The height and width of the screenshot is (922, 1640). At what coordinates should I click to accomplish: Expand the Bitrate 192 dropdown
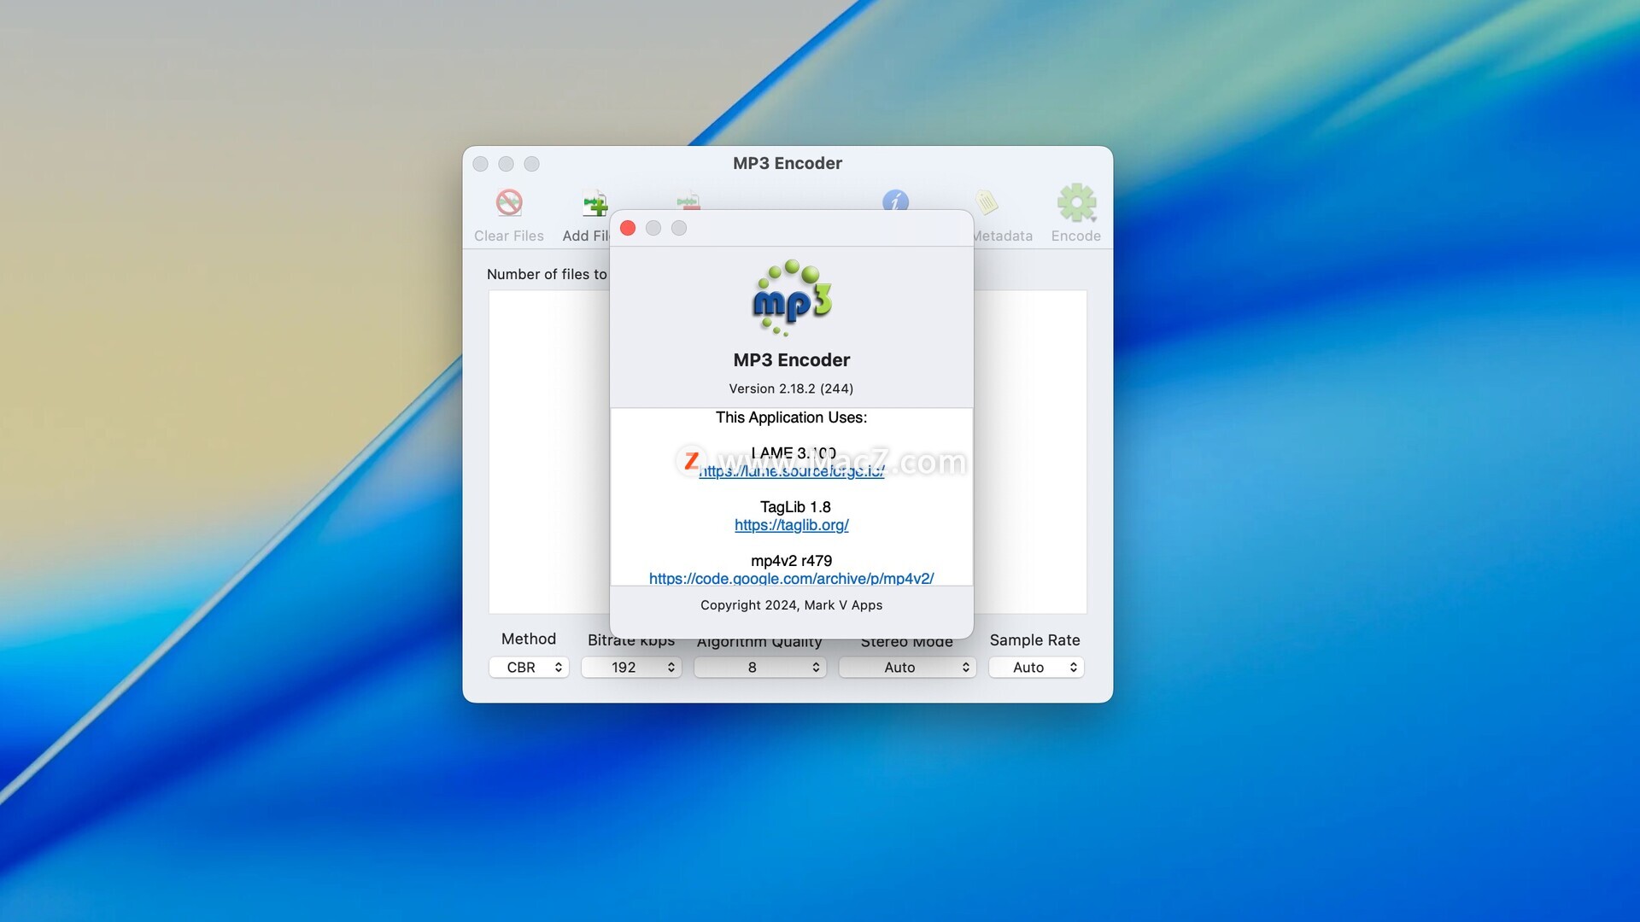(631, 667)
